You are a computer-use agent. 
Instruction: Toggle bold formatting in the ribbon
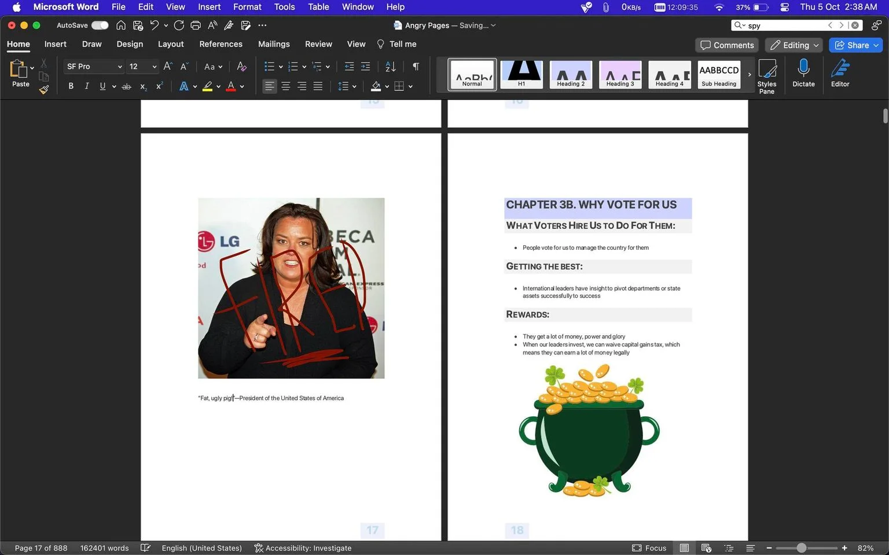click(71, 86)
